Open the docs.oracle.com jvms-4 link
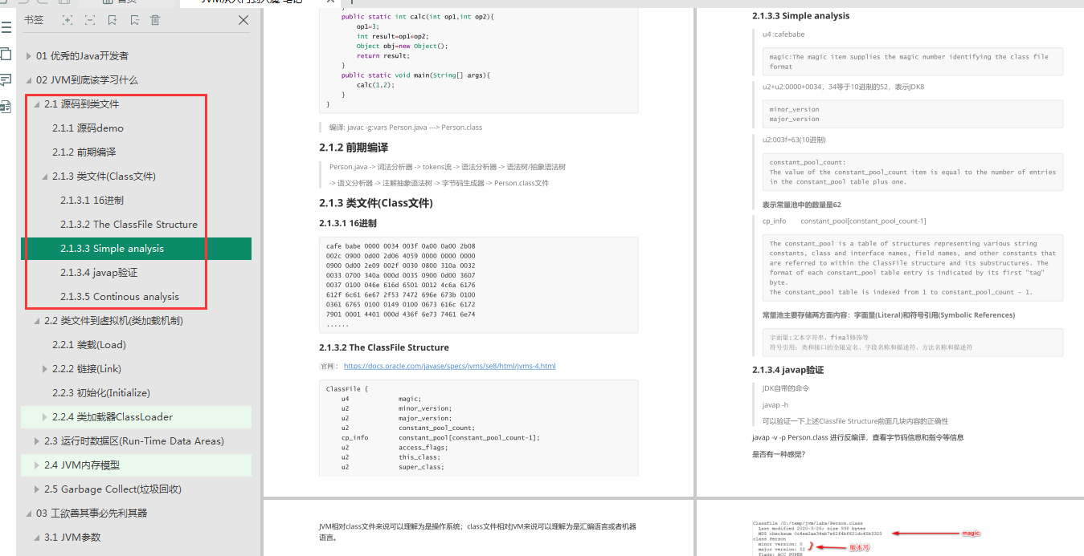This screenshot has height=556, width=1084. click(449, 366)
